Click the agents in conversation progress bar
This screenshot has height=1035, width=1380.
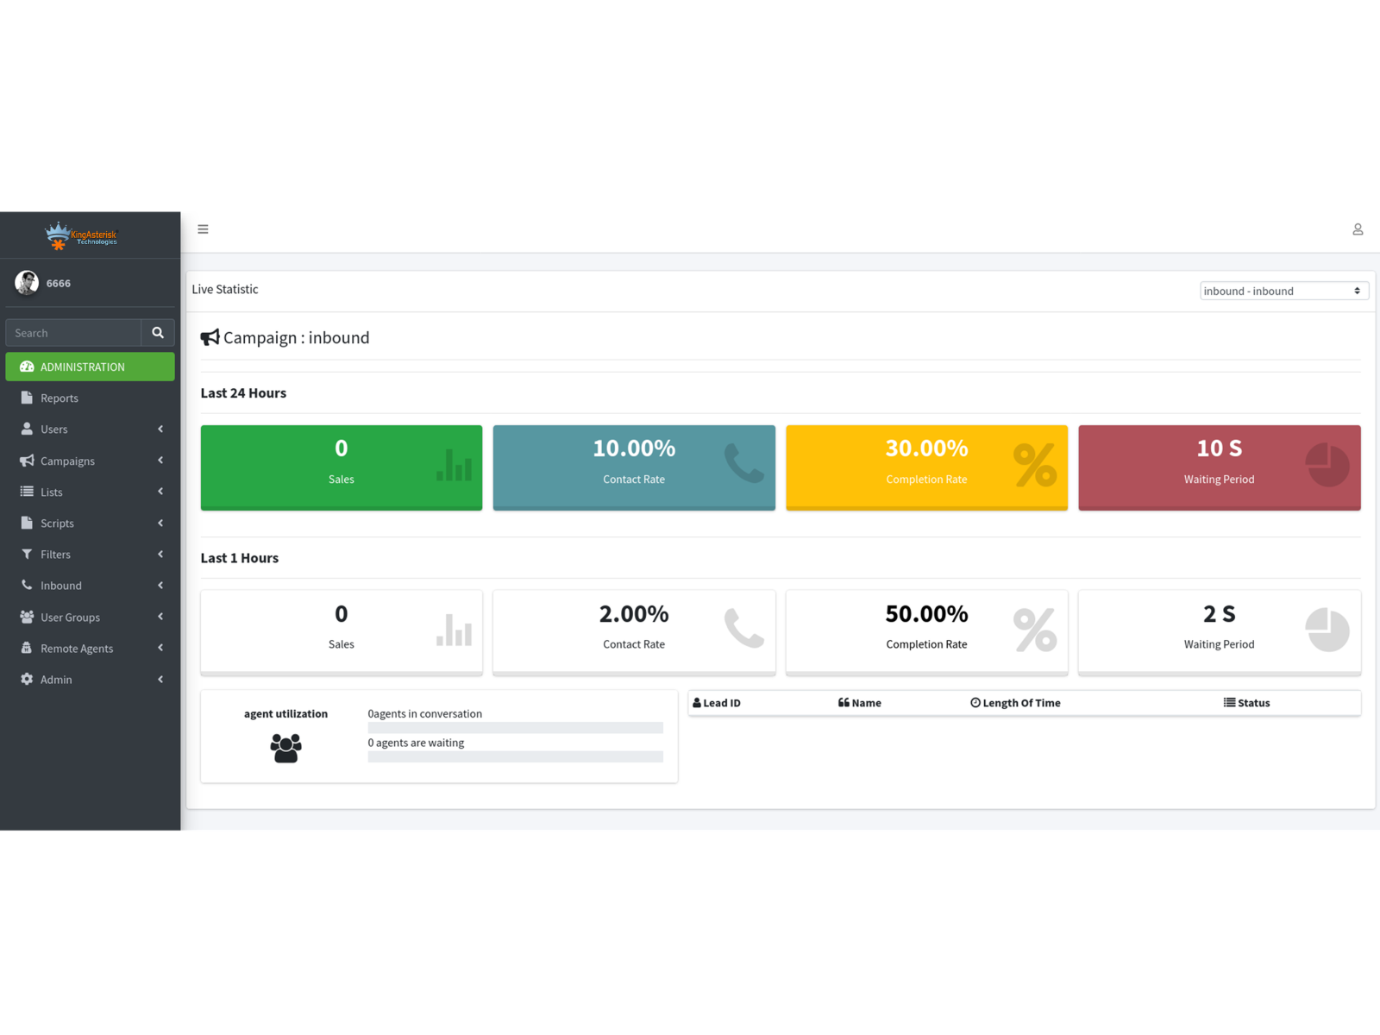coord(515,728)
